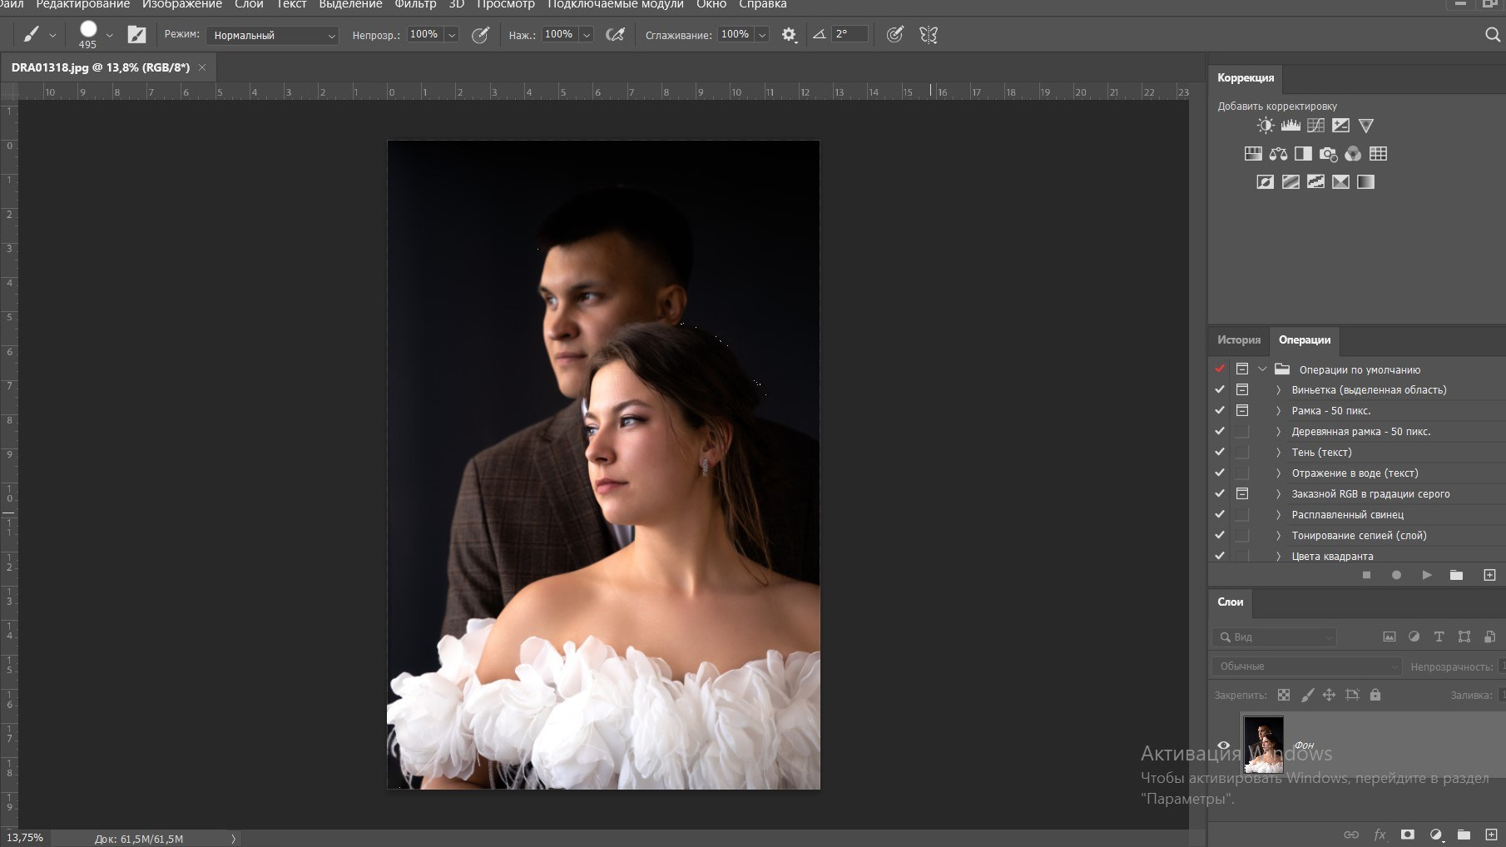This screenshot has height=847, width=1506.
Task: Open the opacity Непрозр. dropdown arrow
Action: (452, 35)
